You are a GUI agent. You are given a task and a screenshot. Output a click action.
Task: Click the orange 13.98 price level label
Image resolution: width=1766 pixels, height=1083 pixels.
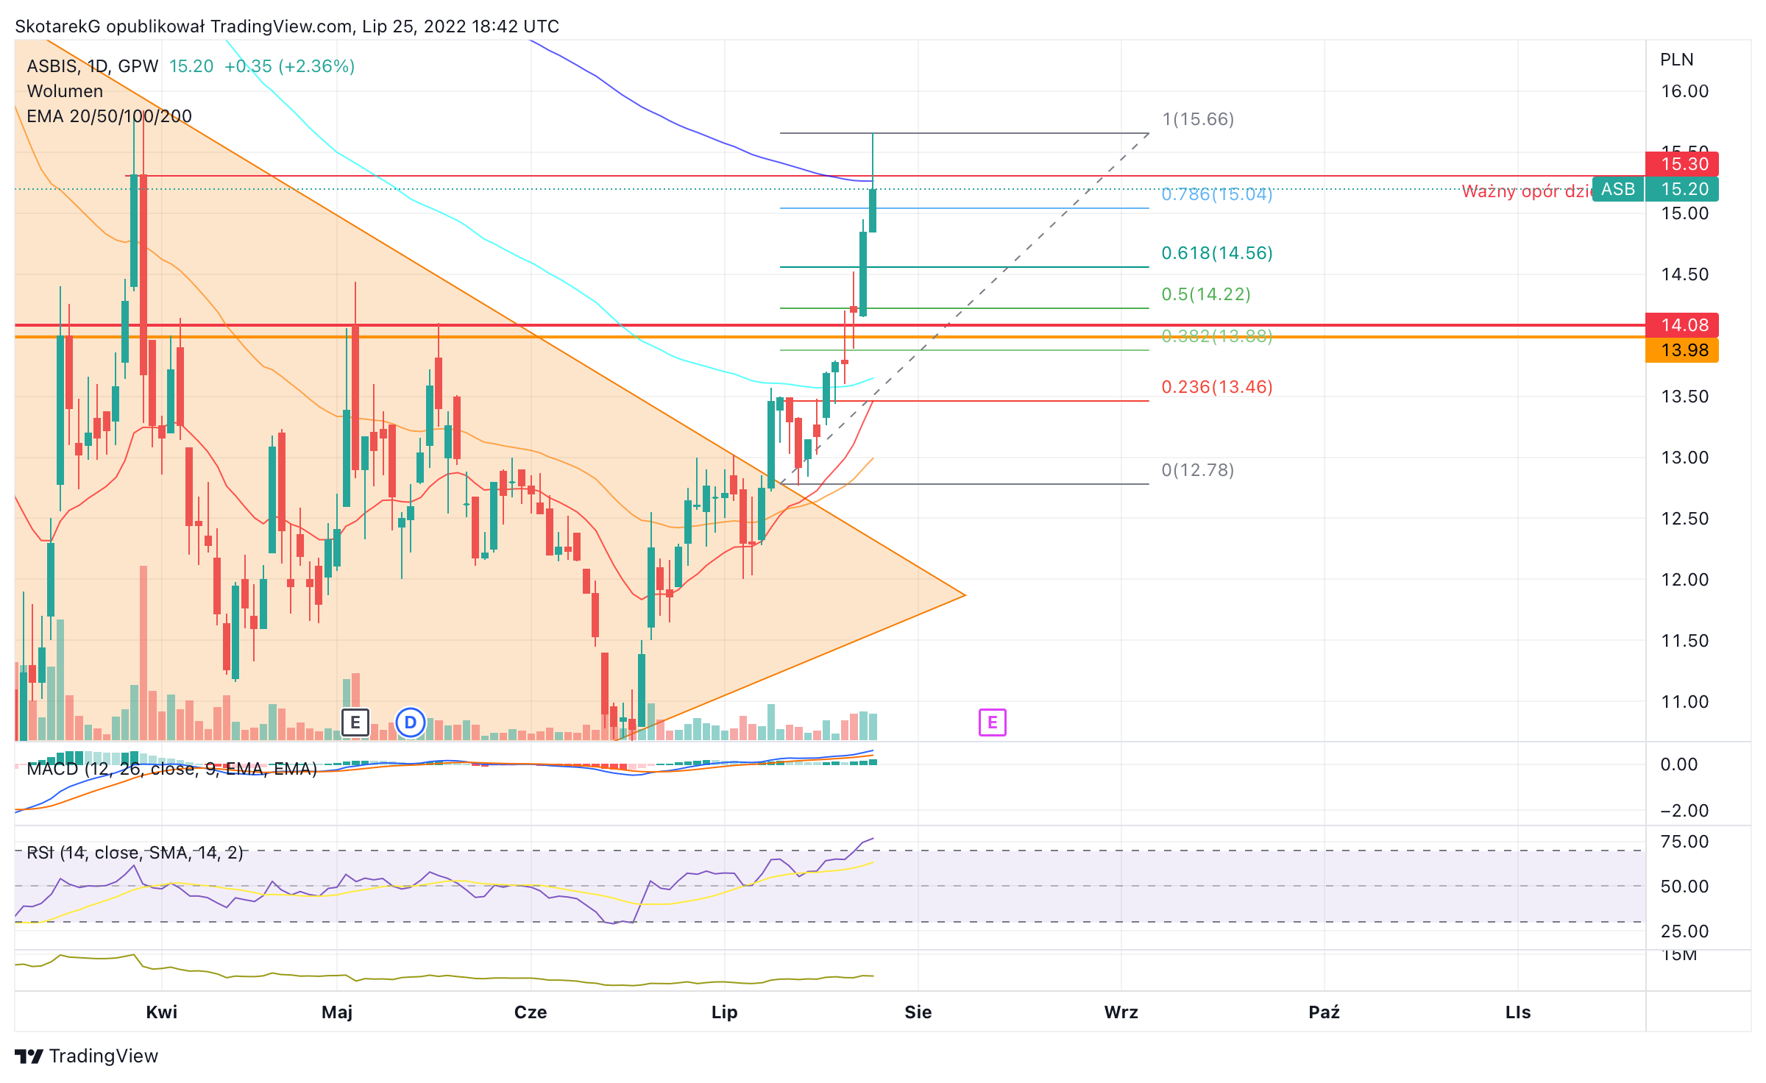[1682, 350]
